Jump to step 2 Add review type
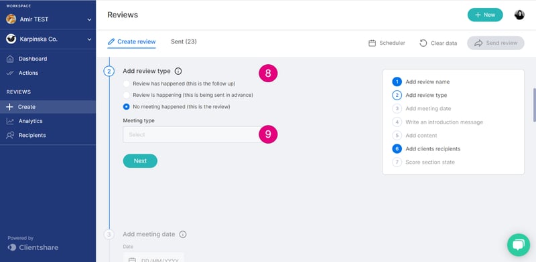 coord(420,95)
